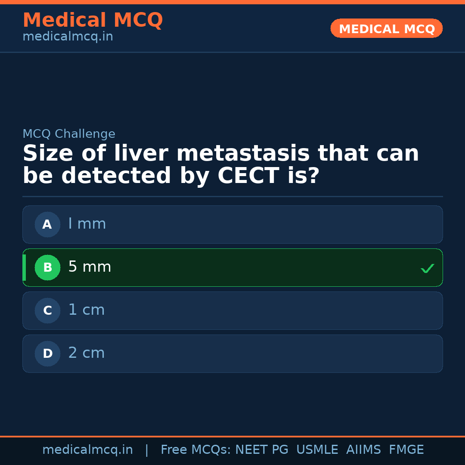This screenshot has height=465, width=465.
Task: Choose 'AIIMS' in the footer
Action: 363,450
